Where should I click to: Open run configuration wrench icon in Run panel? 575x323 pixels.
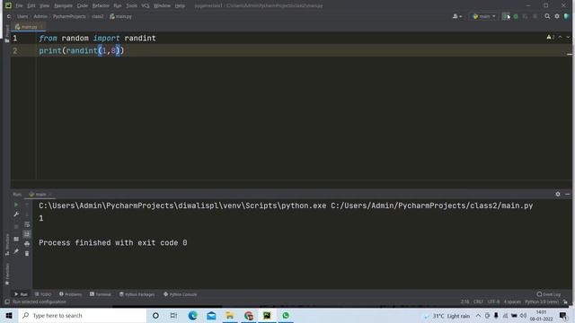pyautogui.click(x=16, y=214)
